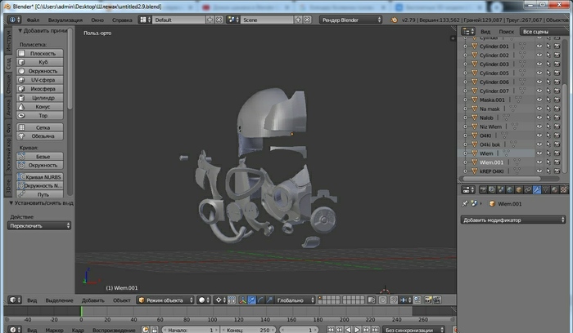
Task: Hide Cylinder.001 with its eye icon
Action: 539,47
